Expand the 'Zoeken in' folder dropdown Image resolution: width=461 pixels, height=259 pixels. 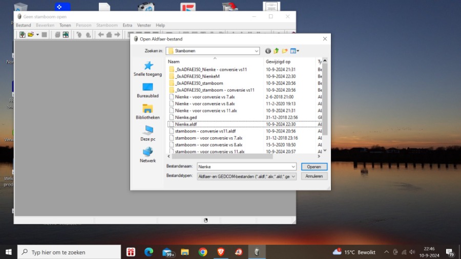[x=256, y=51]
